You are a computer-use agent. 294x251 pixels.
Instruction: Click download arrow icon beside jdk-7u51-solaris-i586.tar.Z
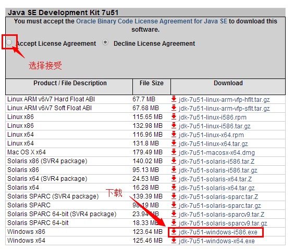[174, 161]
